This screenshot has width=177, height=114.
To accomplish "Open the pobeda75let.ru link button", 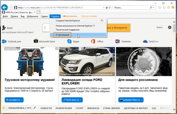I will click(131, 100).
